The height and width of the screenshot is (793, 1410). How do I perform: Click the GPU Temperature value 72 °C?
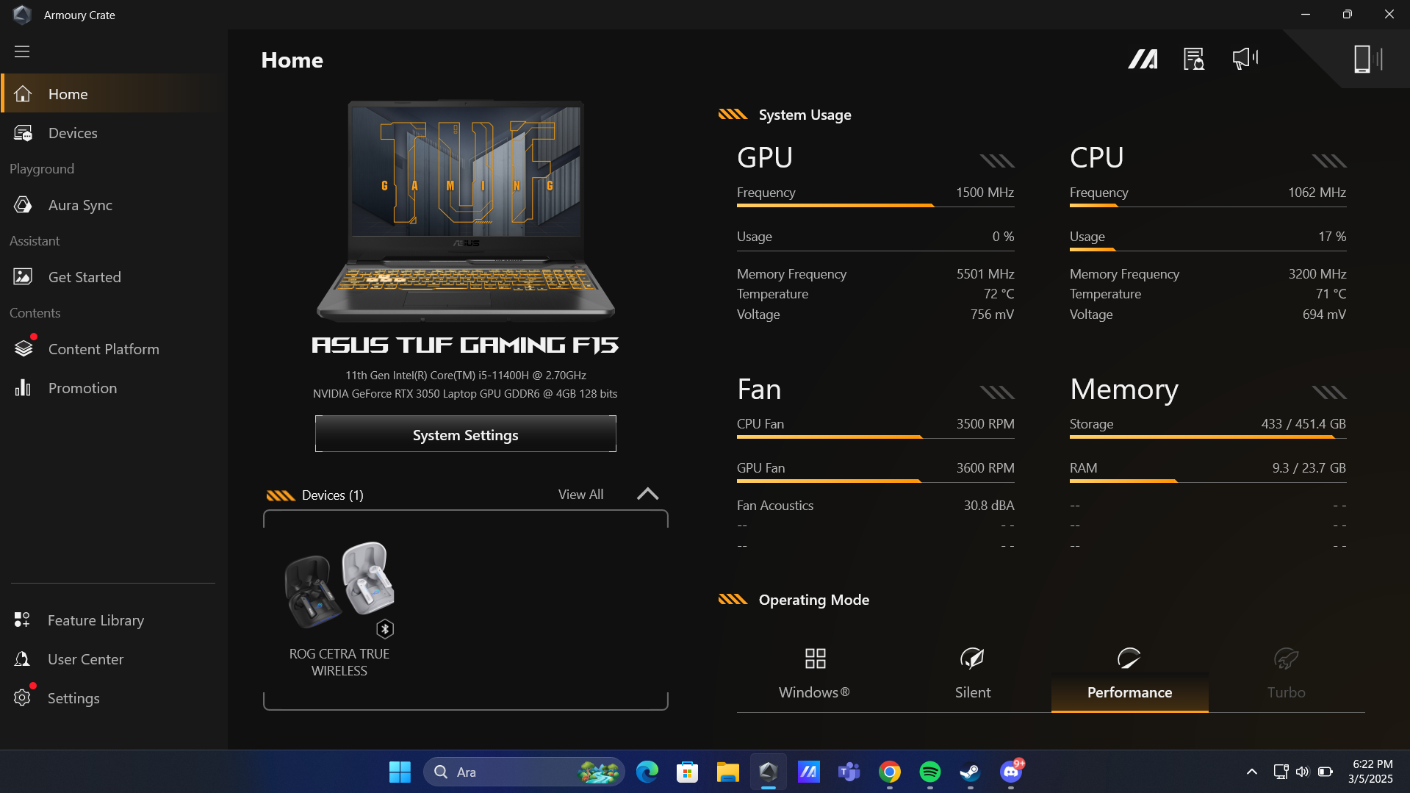point(999,294)
